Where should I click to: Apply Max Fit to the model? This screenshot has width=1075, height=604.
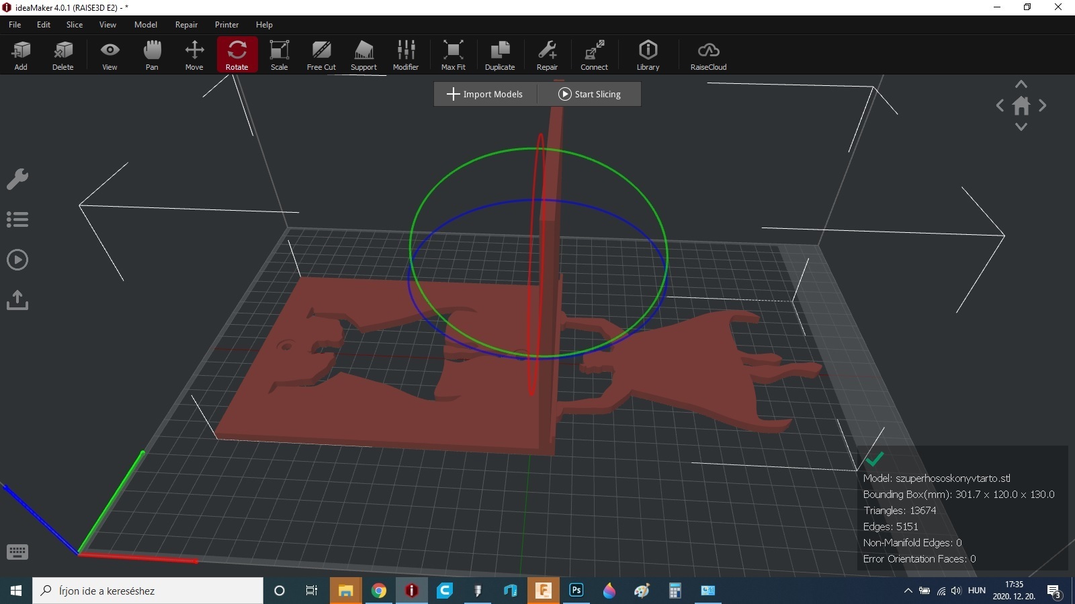(x=454, y=55)
